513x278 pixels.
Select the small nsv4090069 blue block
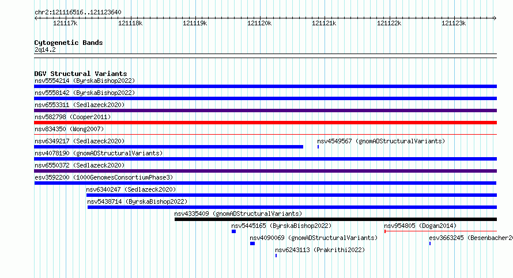tap(252, 243)
